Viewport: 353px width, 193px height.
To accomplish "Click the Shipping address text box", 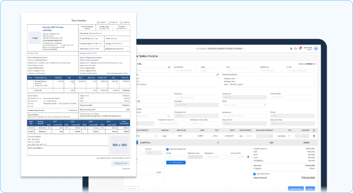I will coord(269,82).
